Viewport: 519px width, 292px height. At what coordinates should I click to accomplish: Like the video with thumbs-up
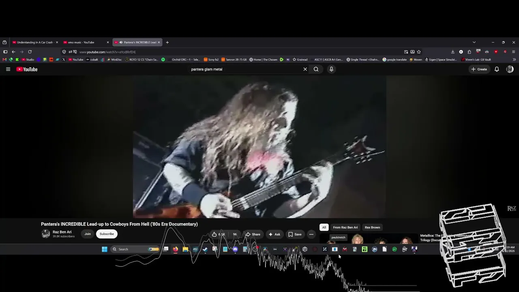tap(218, 234)
